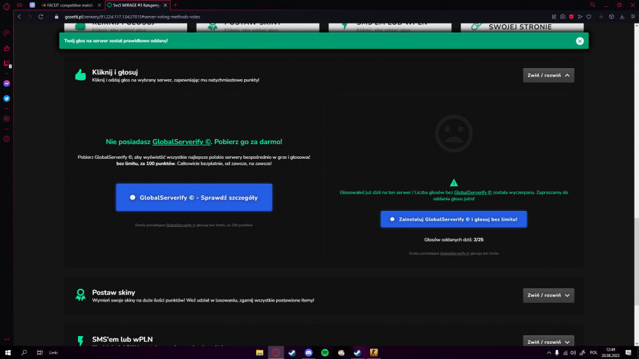Screen dimensions: 639x359
Task: Click GlobalServerify © - Sprawdź szczegóły button
Action: 194,197
